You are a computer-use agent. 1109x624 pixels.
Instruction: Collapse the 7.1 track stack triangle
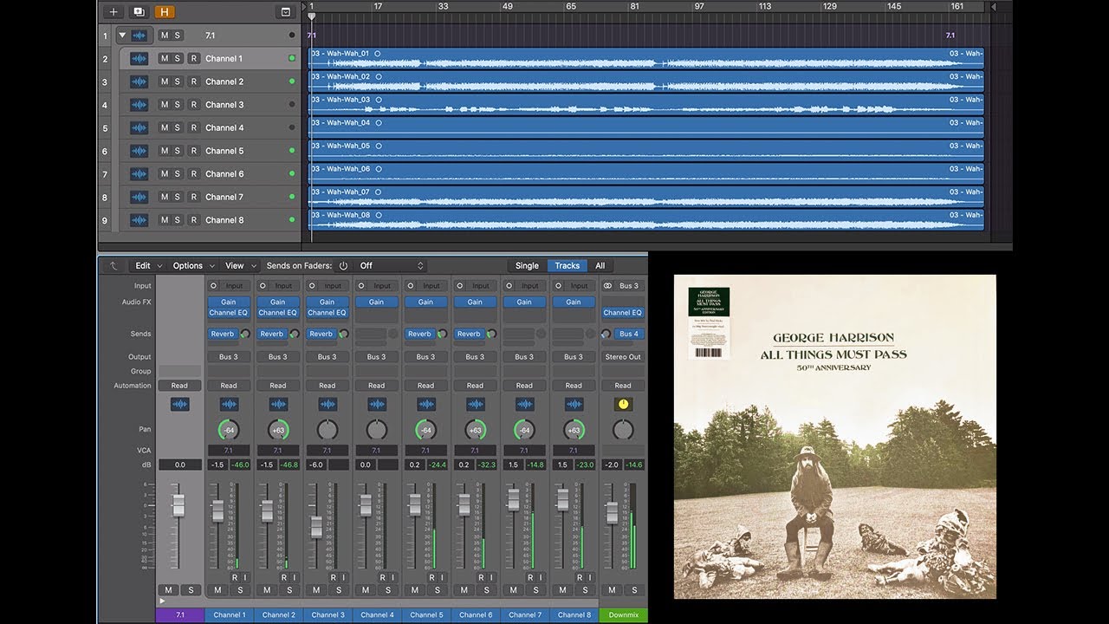point(122,36)
